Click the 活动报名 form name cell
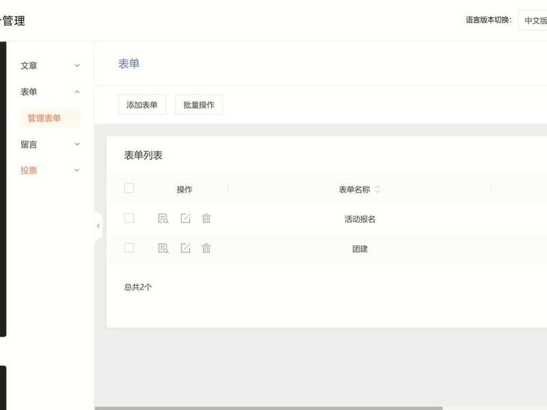Viewport: 547px width, 410px height. tap(360, 219)
